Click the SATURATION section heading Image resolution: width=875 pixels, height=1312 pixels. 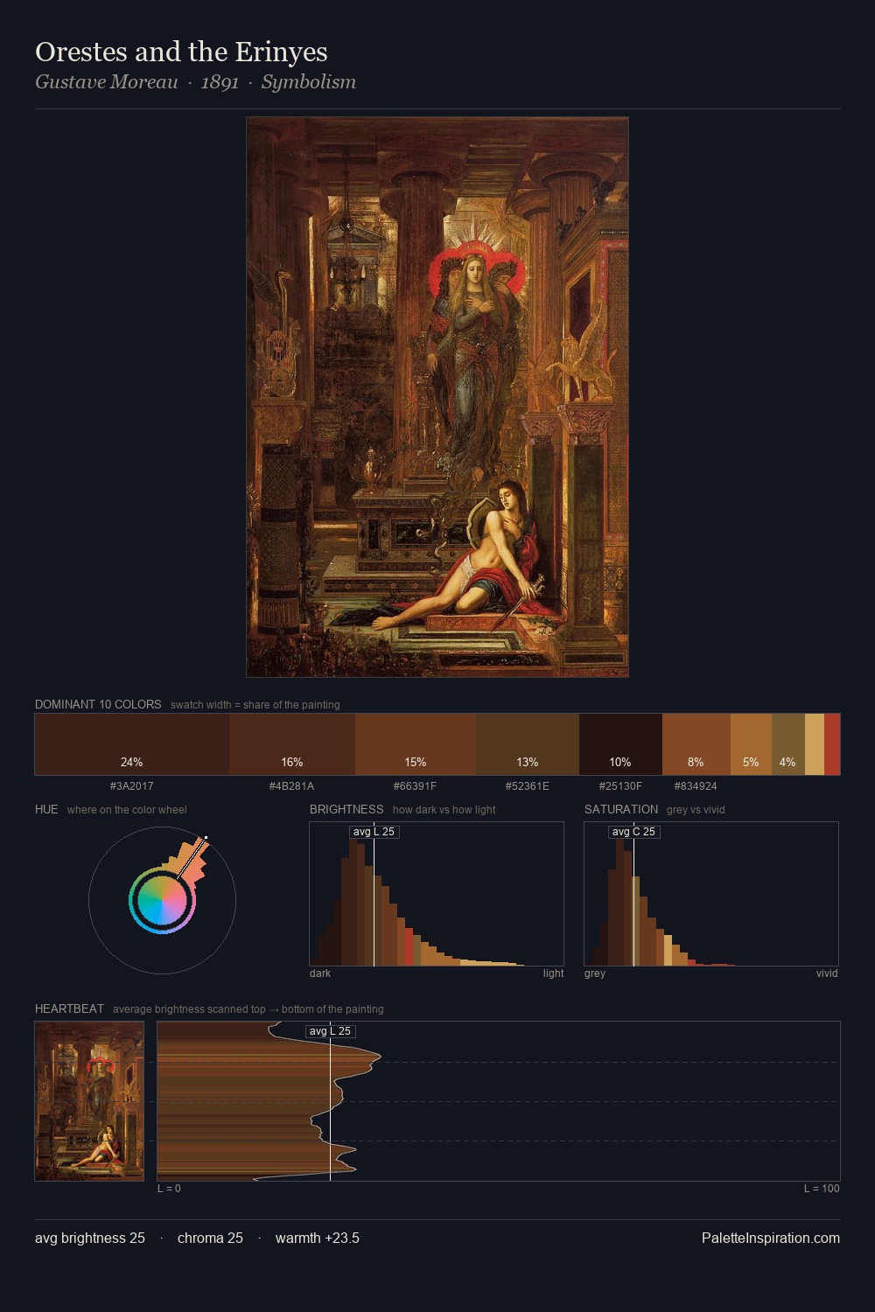click(x=621, y=809)
